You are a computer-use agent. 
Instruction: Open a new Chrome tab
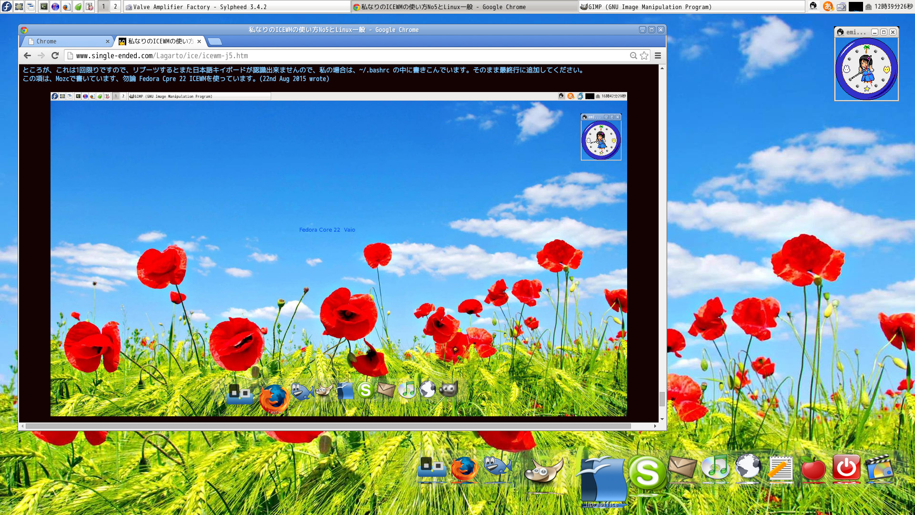(215, 41)
